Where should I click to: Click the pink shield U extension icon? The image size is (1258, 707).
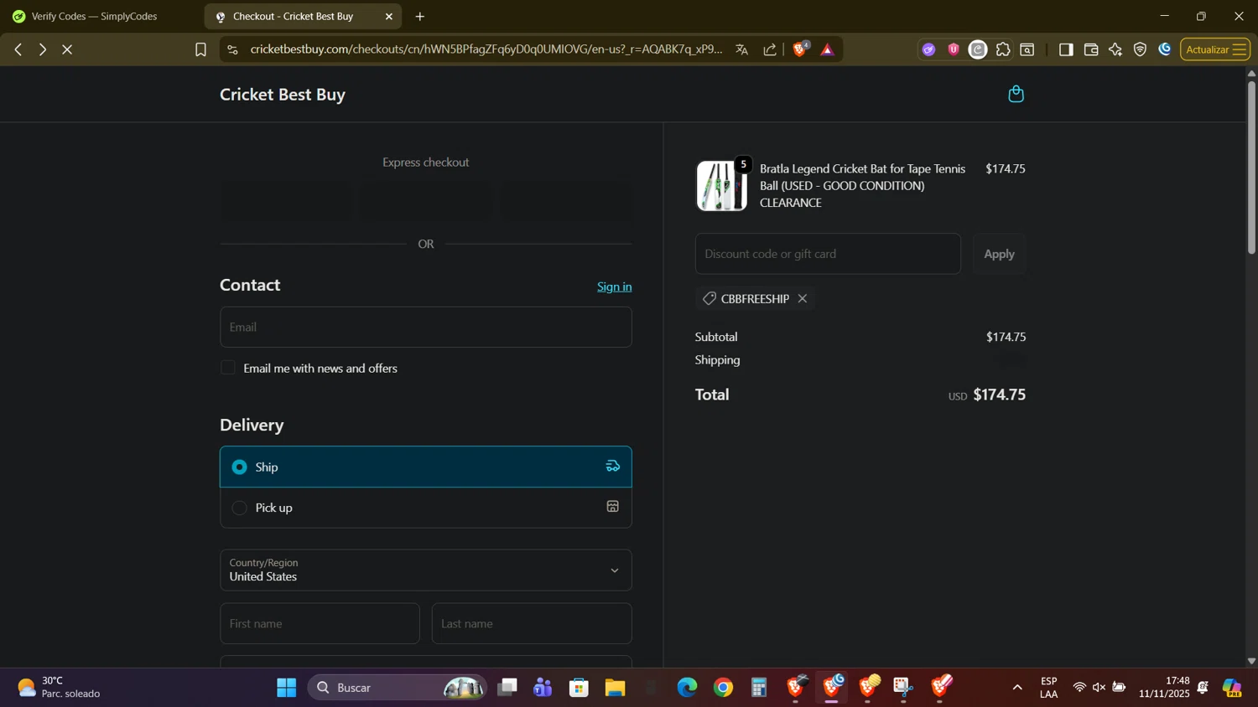click(x=954, y=49)
